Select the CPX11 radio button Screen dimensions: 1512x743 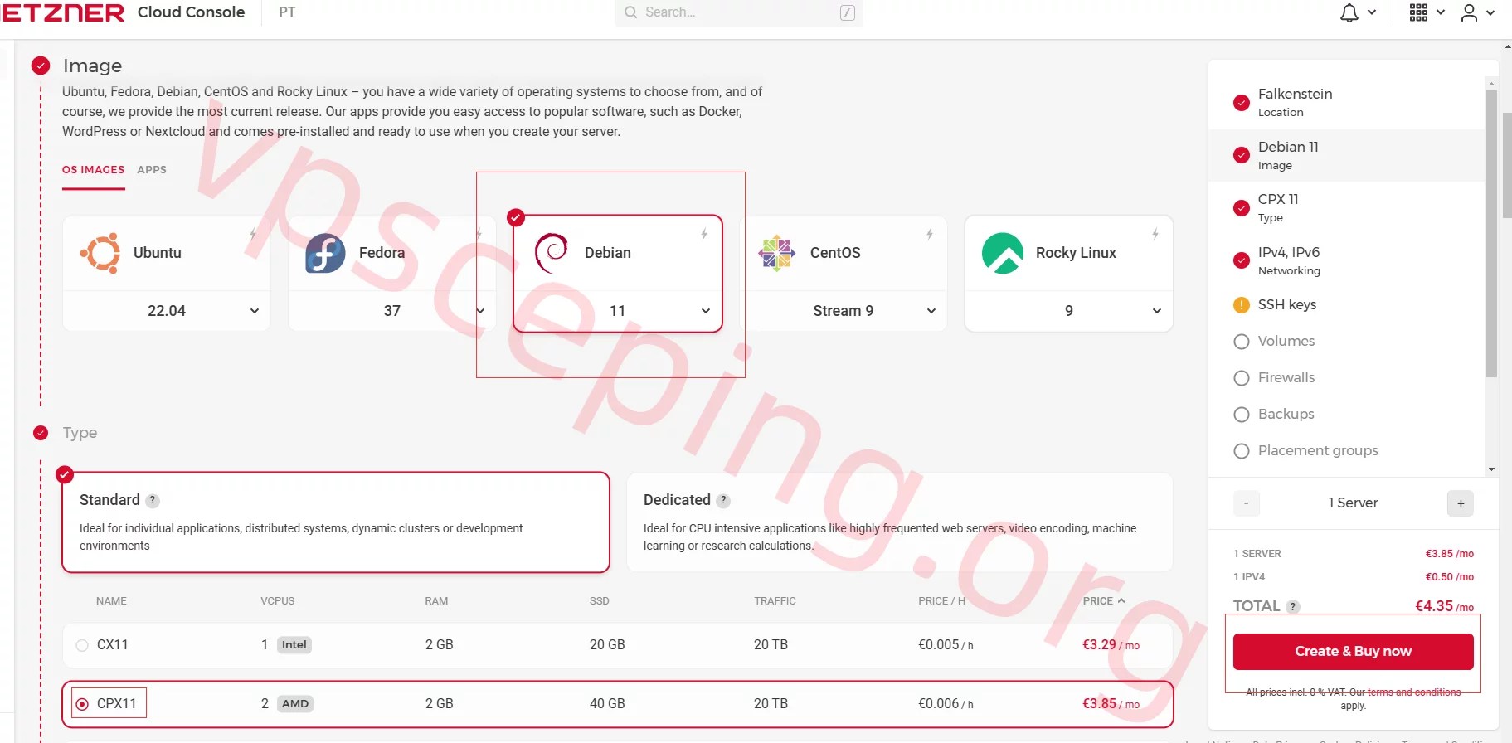tap(82, 704)
